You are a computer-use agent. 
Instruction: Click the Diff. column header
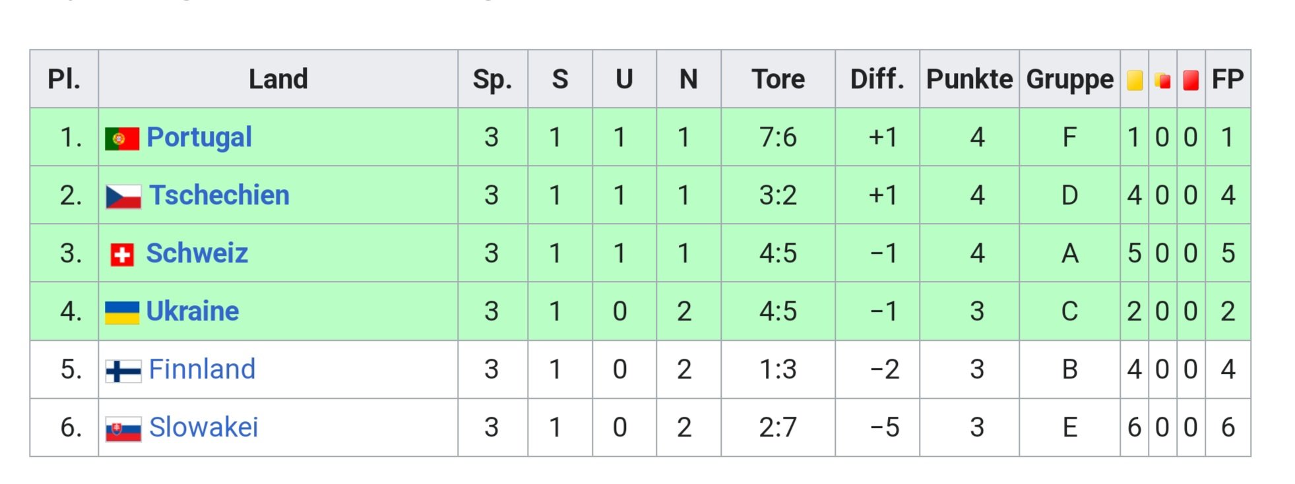(x=877, y=79)
